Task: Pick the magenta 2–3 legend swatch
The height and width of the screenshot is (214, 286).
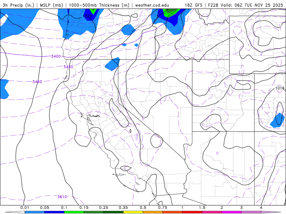Action: click(x=232, y=212)
